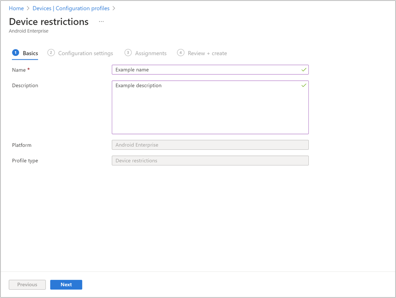Click the chevron after Configuration profiles
The height and width of the screenshot is (298, 396).
[114, 8]
